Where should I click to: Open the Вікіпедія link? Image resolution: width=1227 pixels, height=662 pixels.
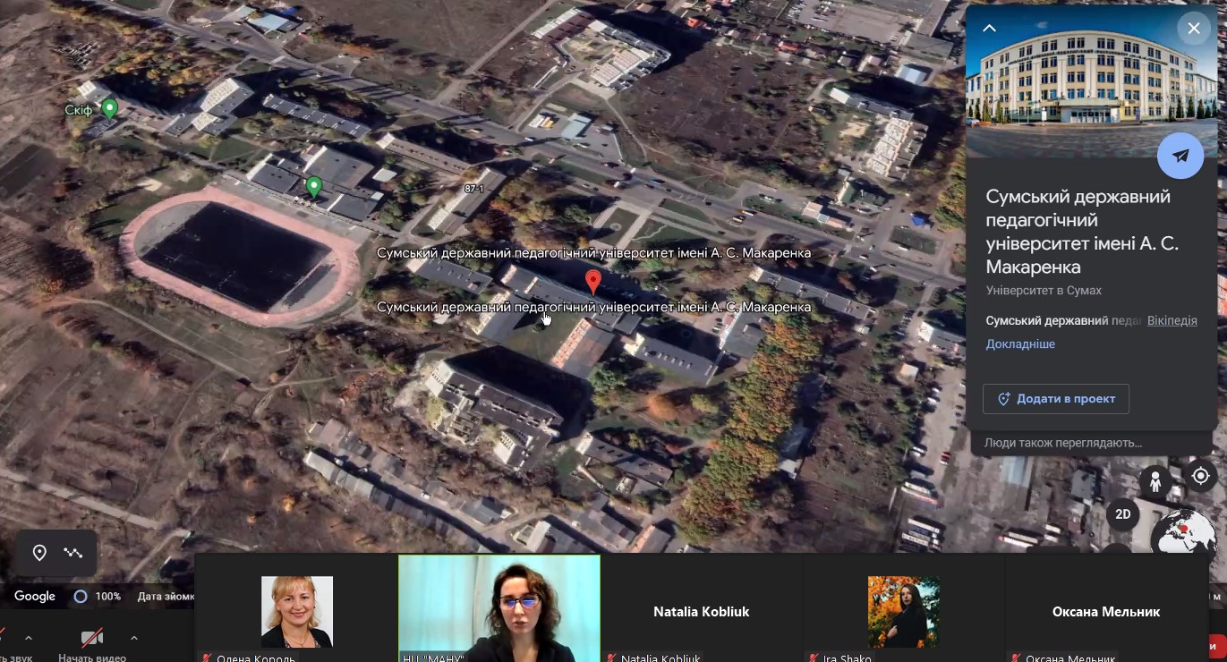pyautogui.click(x=1172, y=320)
